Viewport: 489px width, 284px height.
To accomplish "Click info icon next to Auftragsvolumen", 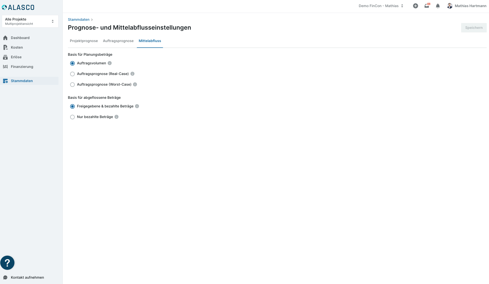I will (110, 63).
